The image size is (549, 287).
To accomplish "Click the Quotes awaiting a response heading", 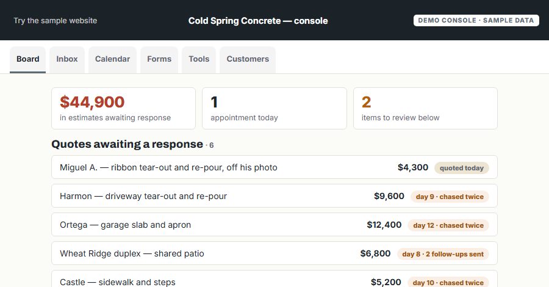I will click(127, 144).
